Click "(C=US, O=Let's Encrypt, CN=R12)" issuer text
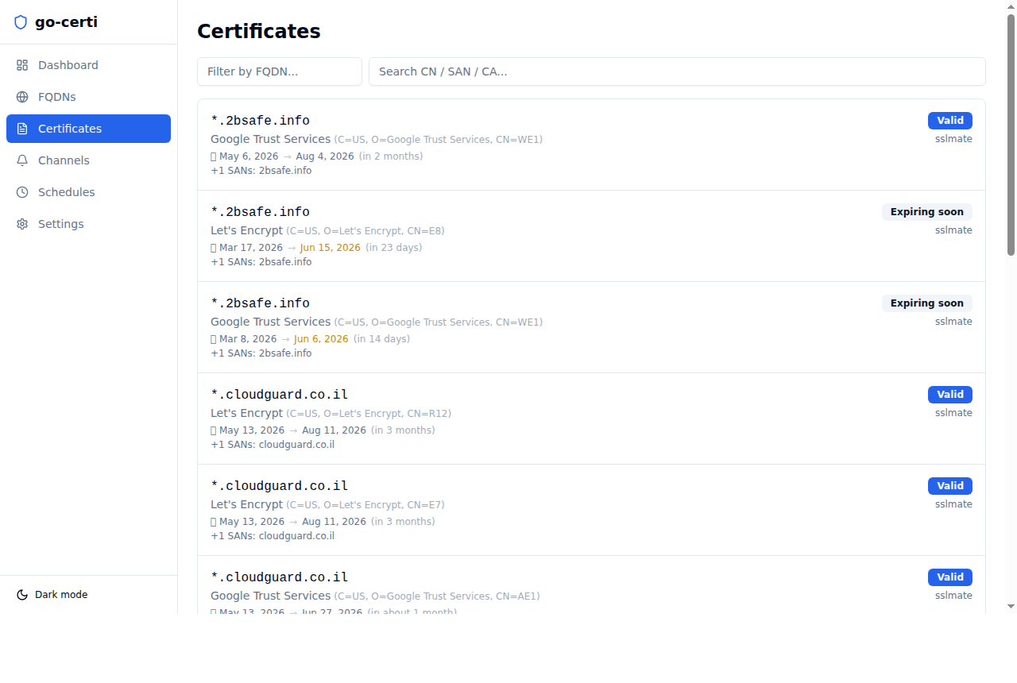Screen dimensions: 1017x683 tap(369, 414)
